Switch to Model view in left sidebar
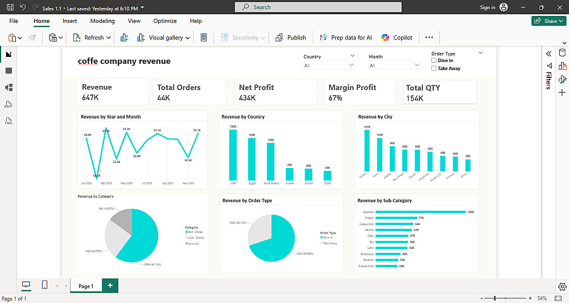Viewport: 569px width, 303px height. [x=9, y=88]
